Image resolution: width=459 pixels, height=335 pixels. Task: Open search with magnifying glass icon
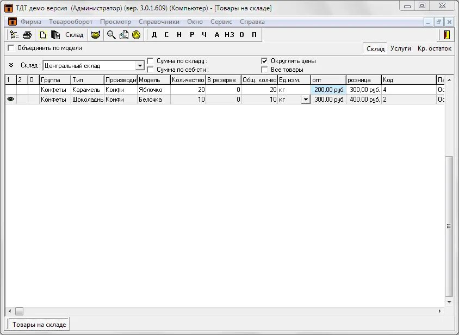tap(111, 35)
